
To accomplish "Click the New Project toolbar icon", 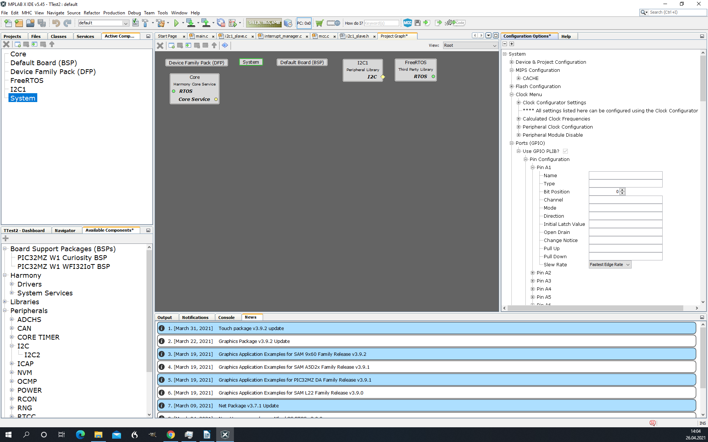I will click(x=19, y=23).
